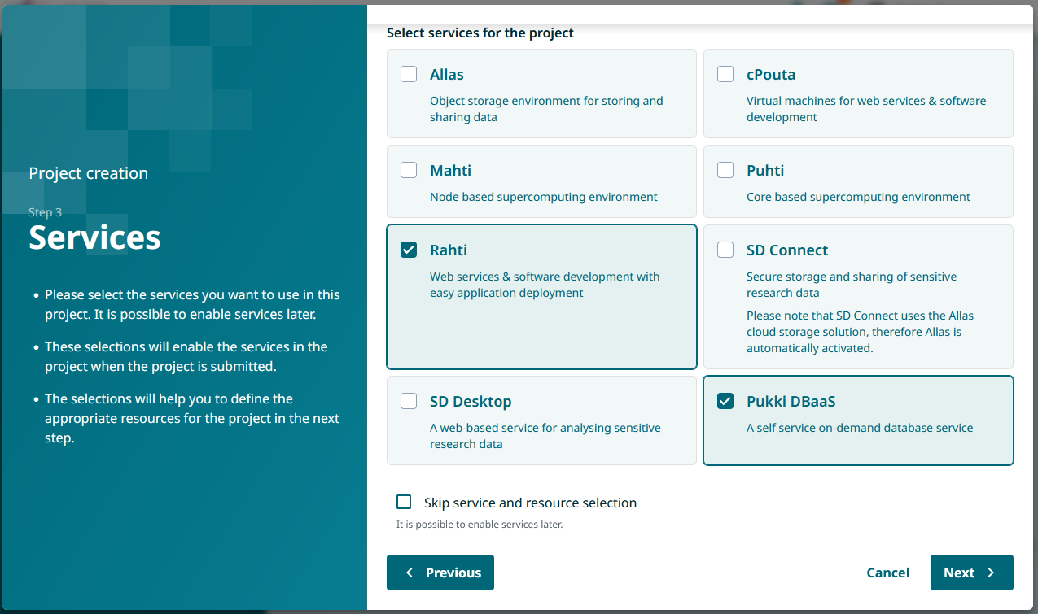The height and width of the screenshot is (614, 1038).
Task: Click the Allas card title
Action: (x=447, y=74)
